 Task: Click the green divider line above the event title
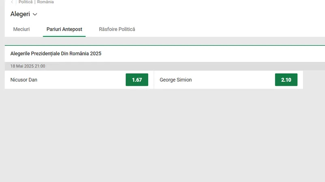click(165, 45)
